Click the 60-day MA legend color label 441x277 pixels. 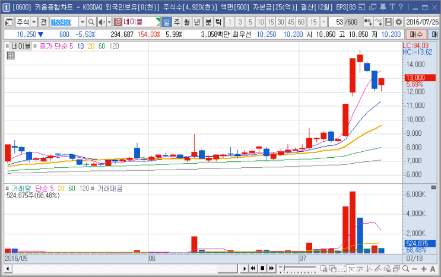click(x=102, y=46)
